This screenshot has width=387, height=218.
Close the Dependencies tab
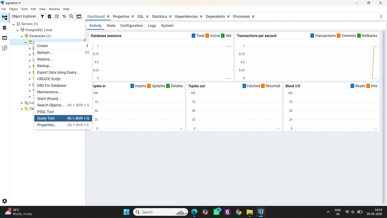(x=201, y=16)
